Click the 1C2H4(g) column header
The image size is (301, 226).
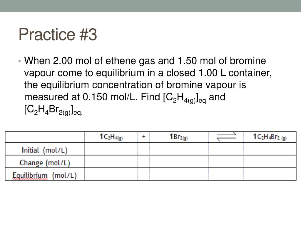click(111, 137)
